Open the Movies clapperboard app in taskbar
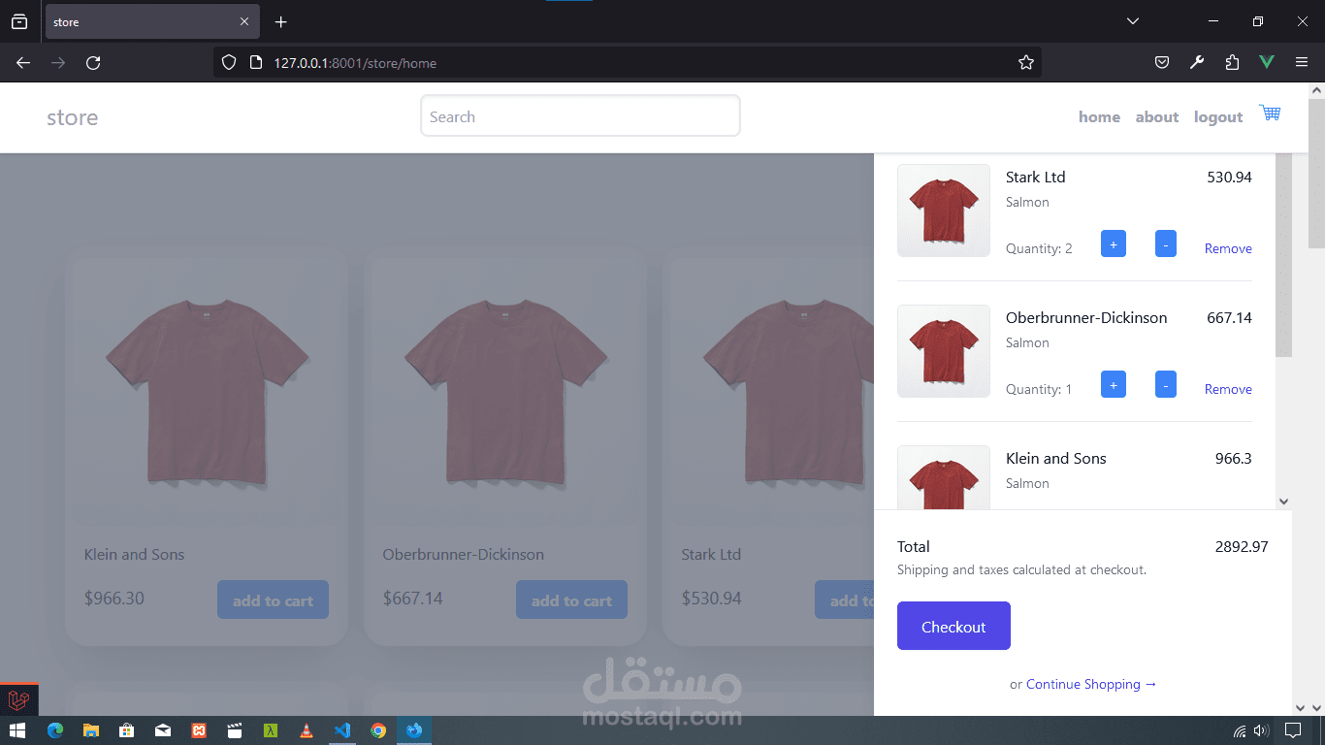The height and width of the screenshot is (745, 1325). tap(235, 730)
